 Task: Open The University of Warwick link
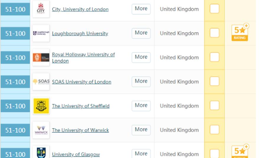pos(80,130)
